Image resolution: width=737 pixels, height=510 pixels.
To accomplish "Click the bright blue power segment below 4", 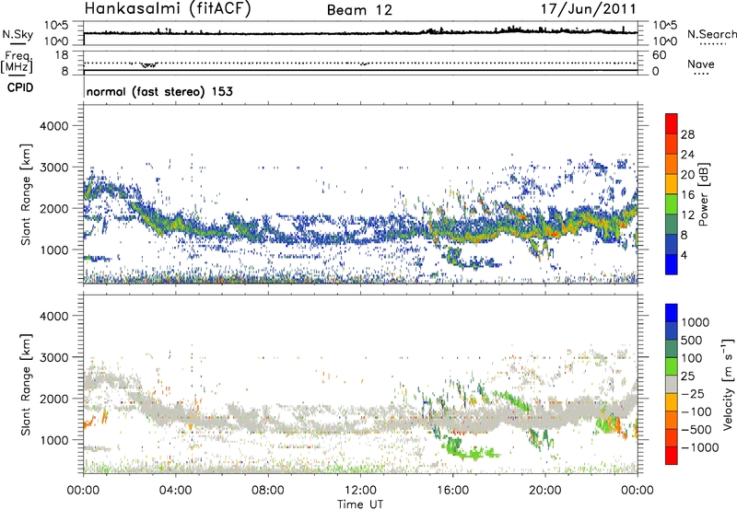I will pyautogui.click(x=672, y=264).
